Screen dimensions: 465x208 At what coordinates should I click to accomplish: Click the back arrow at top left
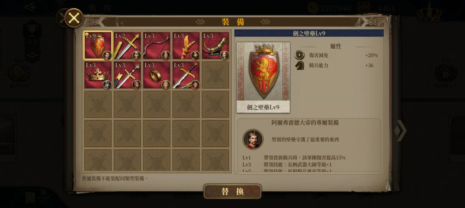coord(30,7)
